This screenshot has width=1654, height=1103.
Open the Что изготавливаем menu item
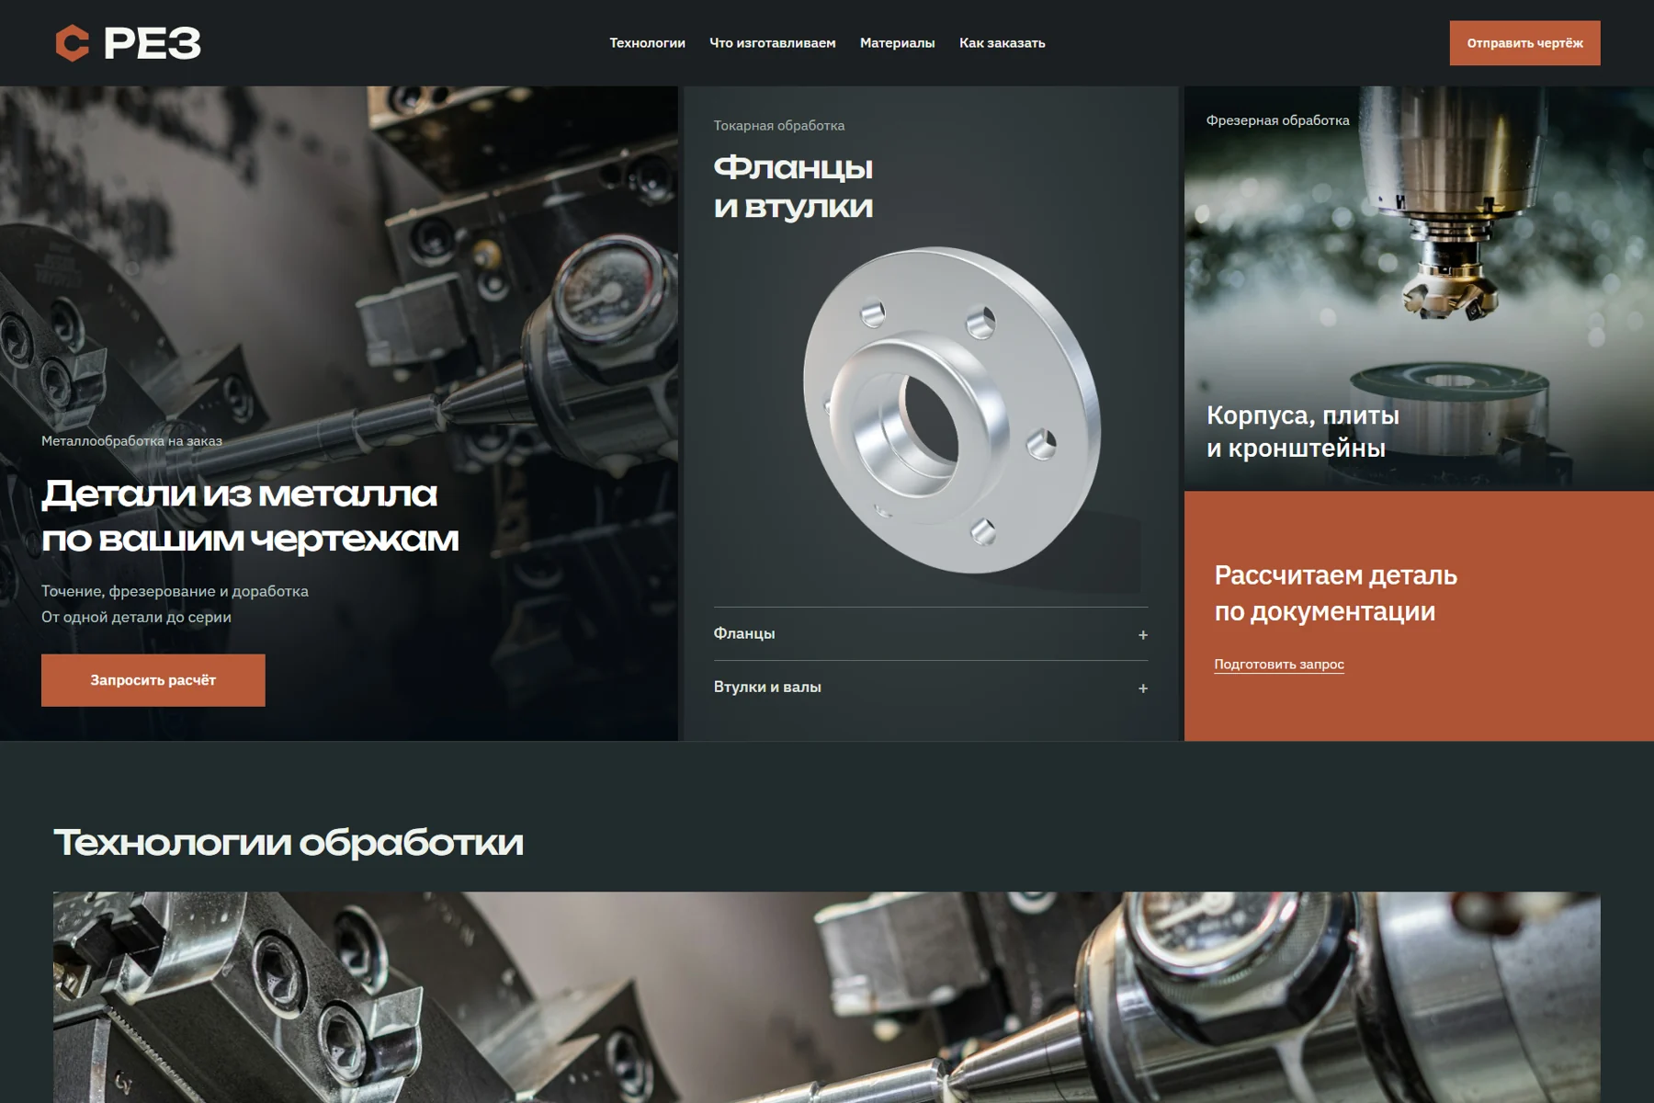(x=772, y=43)
